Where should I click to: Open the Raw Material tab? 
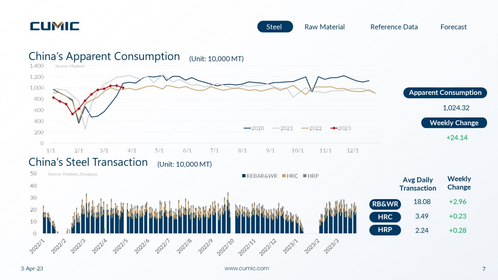pos(324,27)
